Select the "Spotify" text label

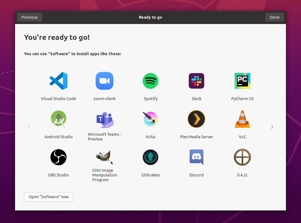click(x=151, y=99)
